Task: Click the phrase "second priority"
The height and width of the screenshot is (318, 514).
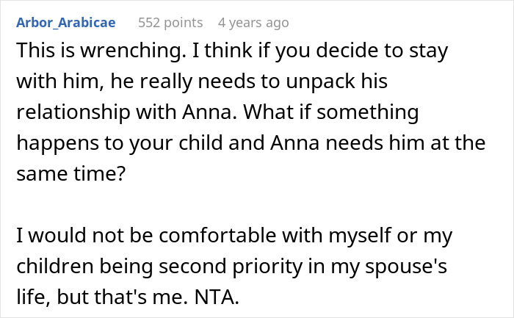Action: pyautogui.click(x=225, y=264)
